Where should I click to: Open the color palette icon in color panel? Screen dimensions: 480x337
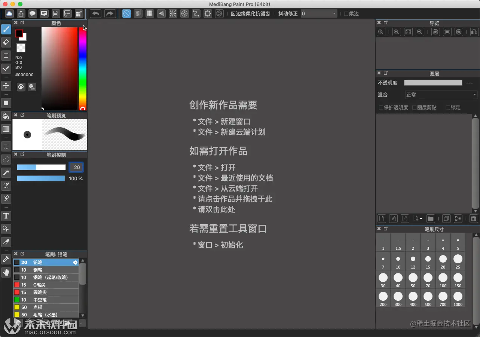tap(21, 87)
